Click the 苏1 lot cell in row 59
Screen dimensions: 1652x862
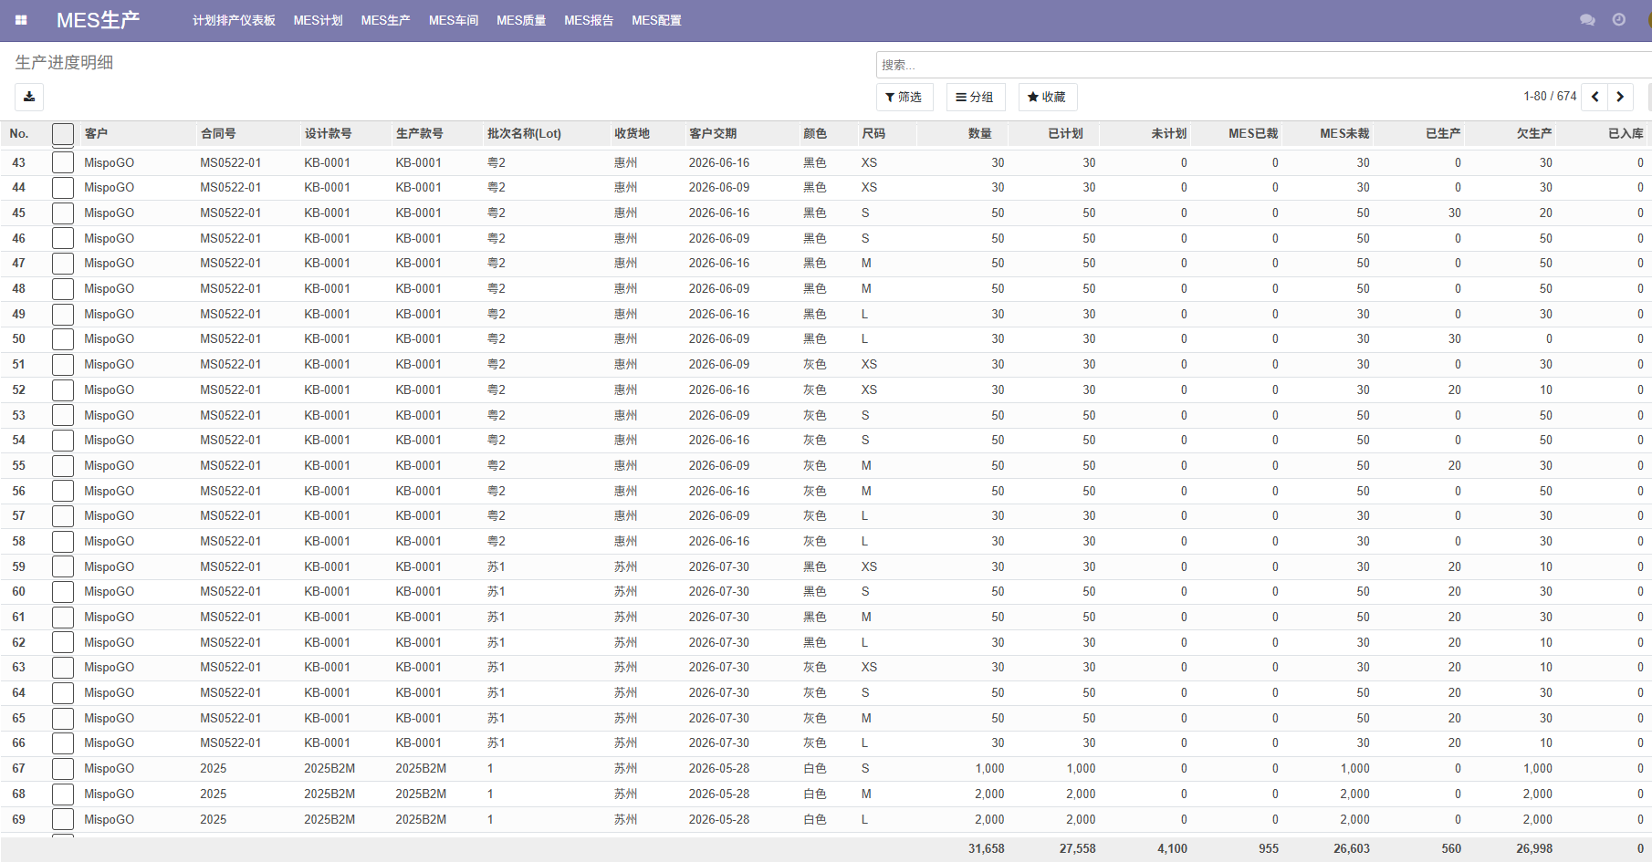point(497,566)
